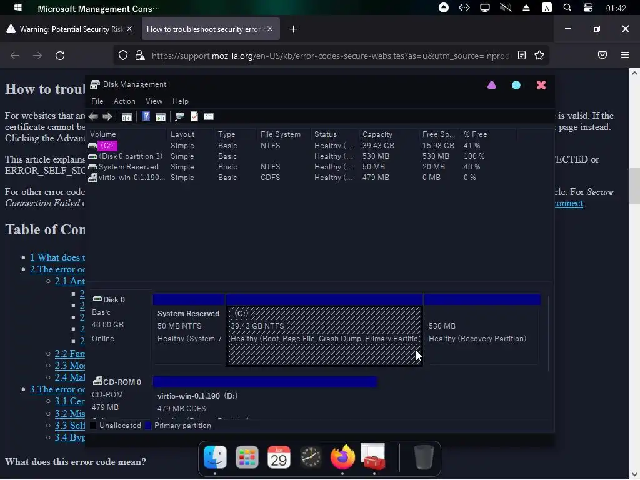Click the Disk 0 label panel
This screenshot has height=480, width=640.
(x=120, y=329)
